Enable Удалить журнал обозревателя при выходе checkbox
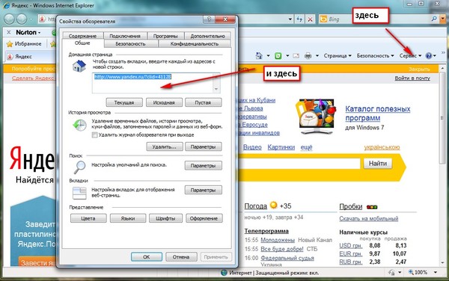The image size is (449, 281). click(x=94, y=135)
